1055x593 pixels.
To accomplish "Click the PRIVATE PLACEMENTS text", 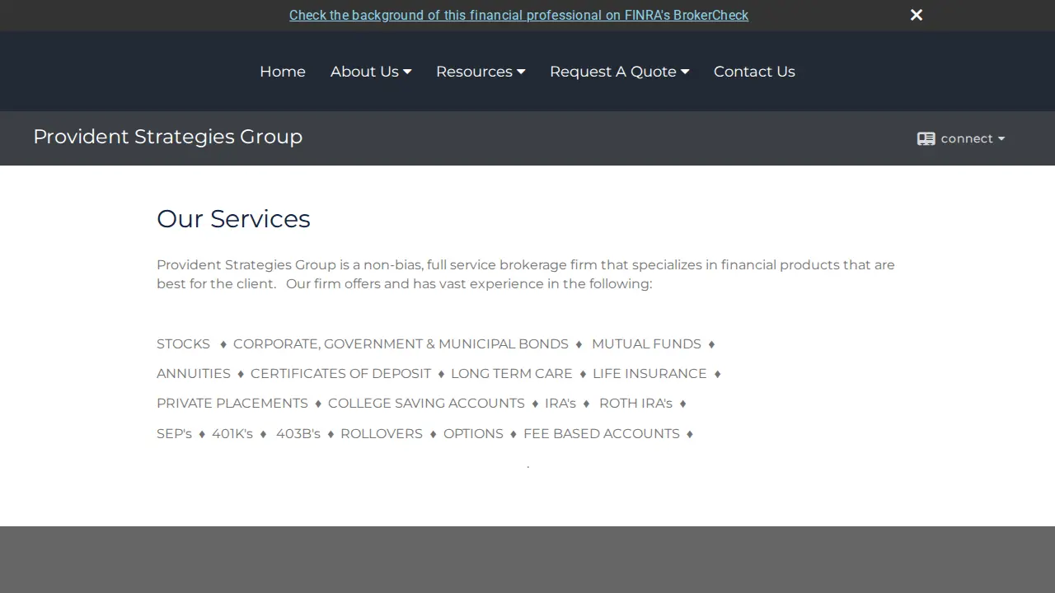I will (232, 403).
